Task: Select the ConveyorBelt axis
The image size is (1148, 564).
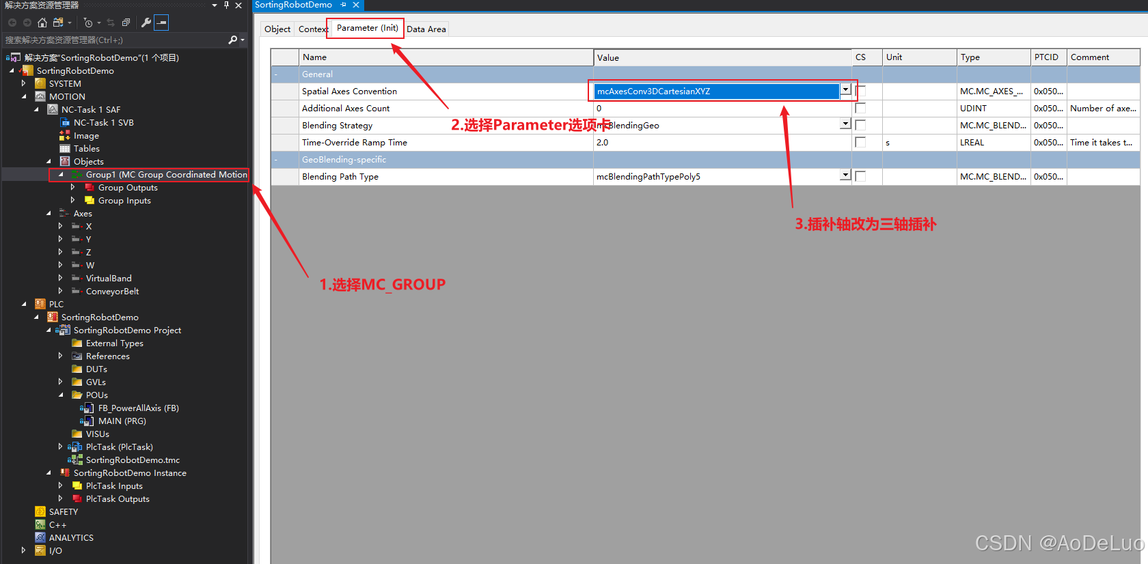Action: (112, 291)
